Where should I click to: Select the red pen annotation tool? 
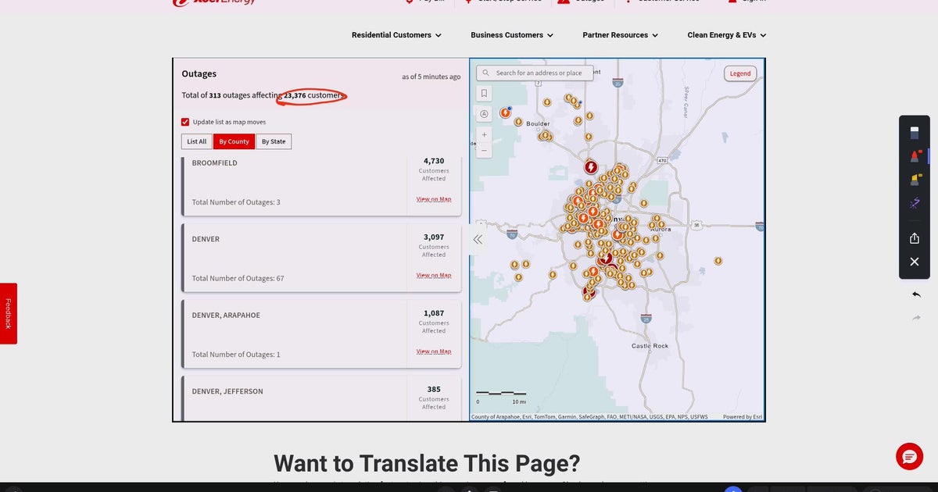(915, 156)
